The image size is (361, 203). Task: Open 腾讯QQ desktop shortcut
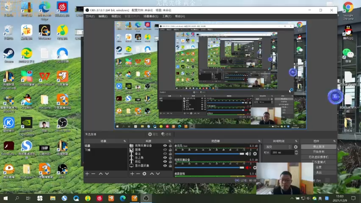click(348, 32)
